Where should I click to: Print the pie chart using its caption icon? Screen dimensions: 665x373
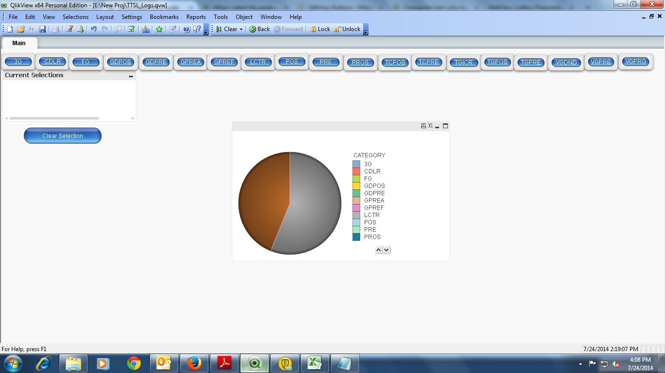tap(424, 126)
